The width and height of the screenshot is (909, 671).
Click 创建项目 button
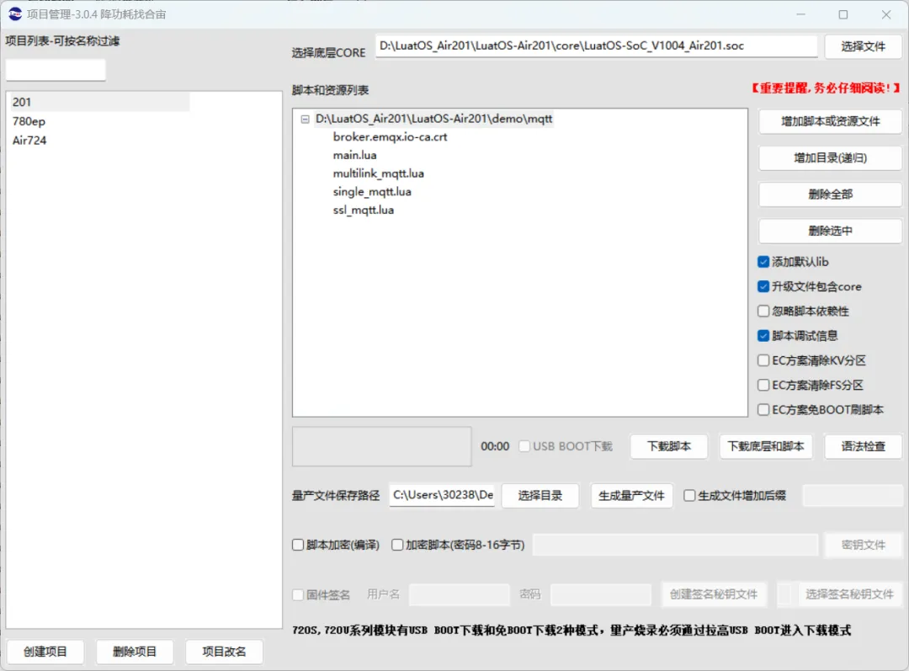click(45, 652)
